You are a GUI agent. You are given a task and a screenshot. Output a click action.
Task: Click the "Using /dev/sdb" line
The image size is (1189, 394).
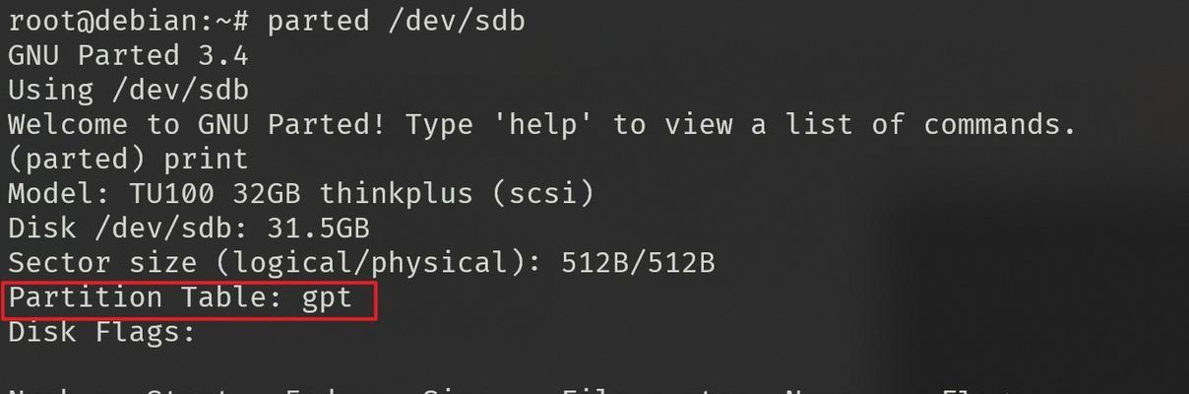(x=128, y=91)
